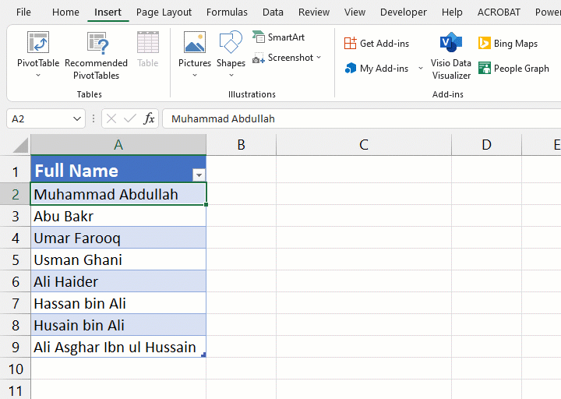
Task: Click the PivotTable icon
Action: 38,42
